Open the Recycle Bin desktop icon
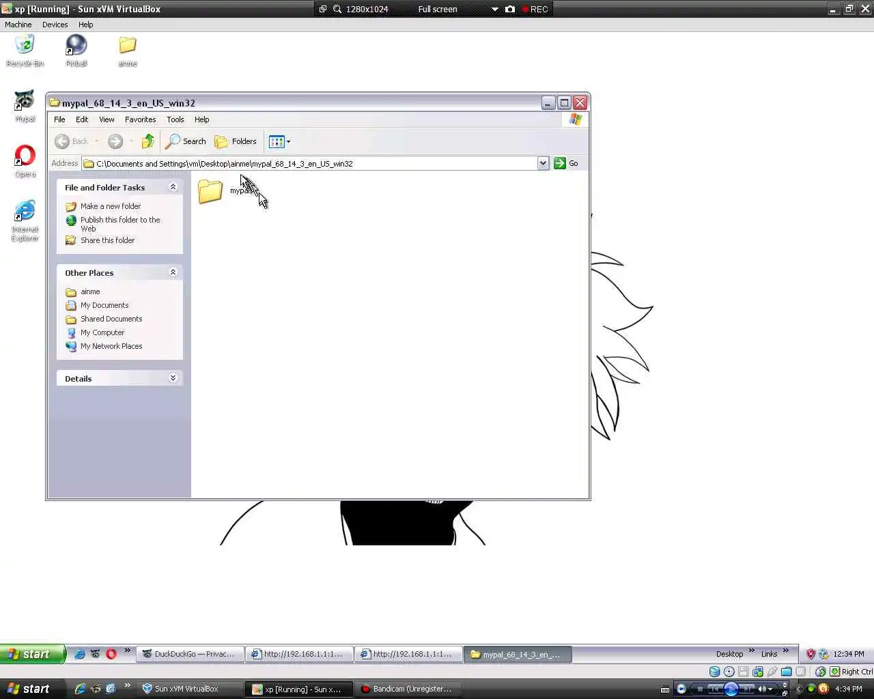874x699 pixels. [25, 51]
